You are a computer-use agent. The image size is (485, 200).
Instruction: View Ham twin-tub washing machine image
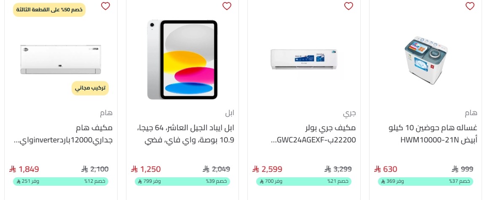click(426, 60)
